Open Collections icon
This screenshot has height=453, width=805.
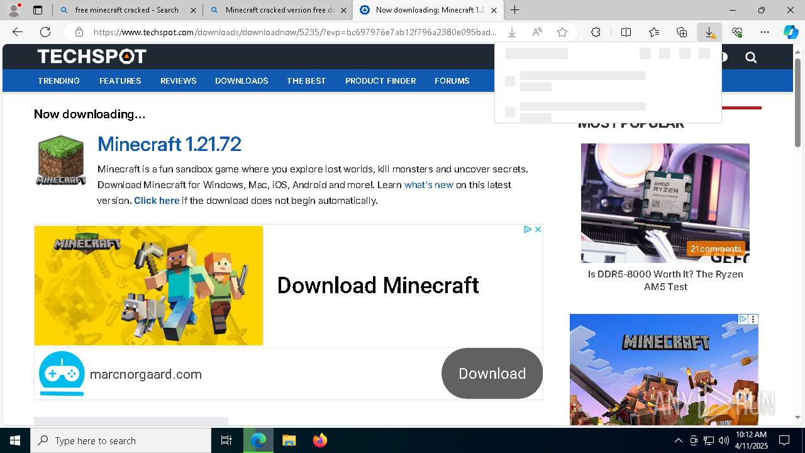682,32
